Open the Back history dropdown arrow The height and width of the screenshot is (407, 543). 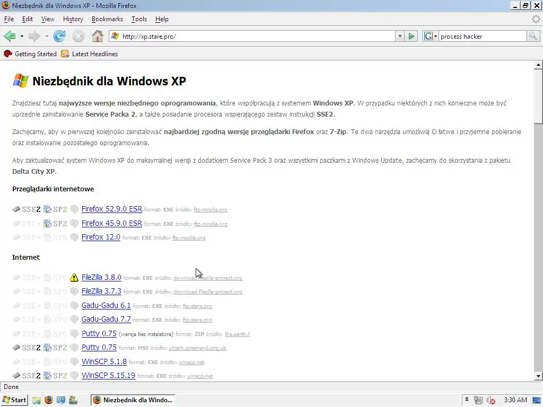21,36
